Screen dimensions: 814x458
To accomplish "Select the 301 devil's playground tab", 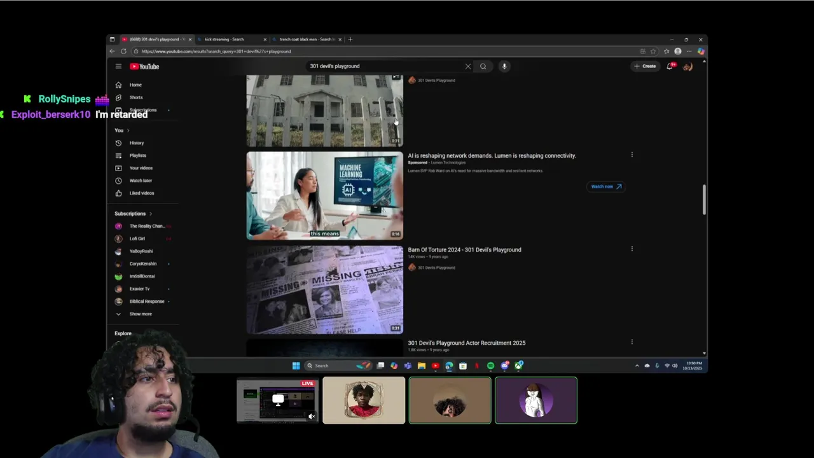I will pos(156,39).
